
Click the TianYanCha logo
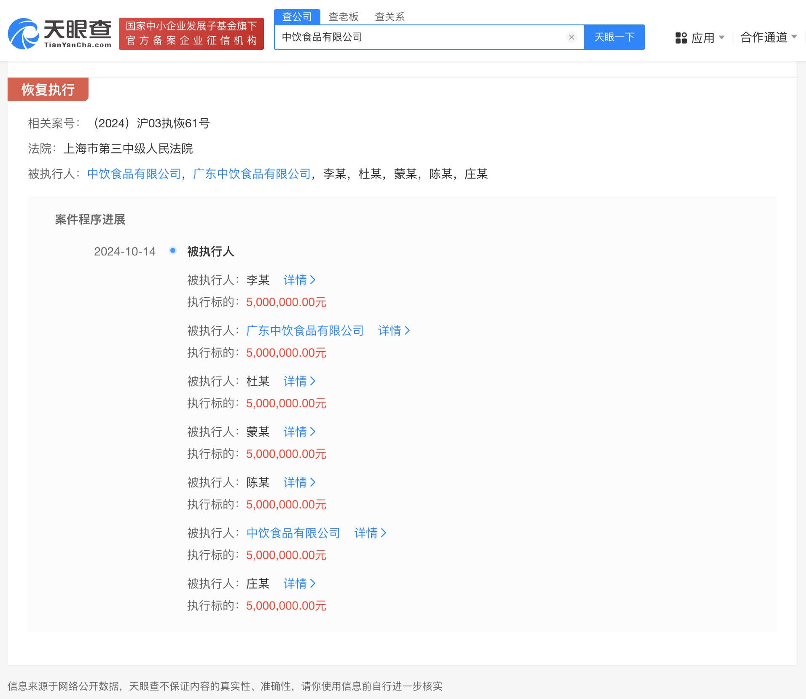point(59,34)
